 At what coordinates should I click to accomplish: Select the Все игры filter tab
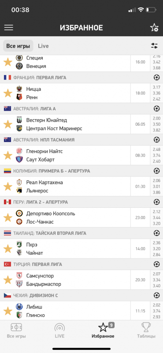(18, 46)
